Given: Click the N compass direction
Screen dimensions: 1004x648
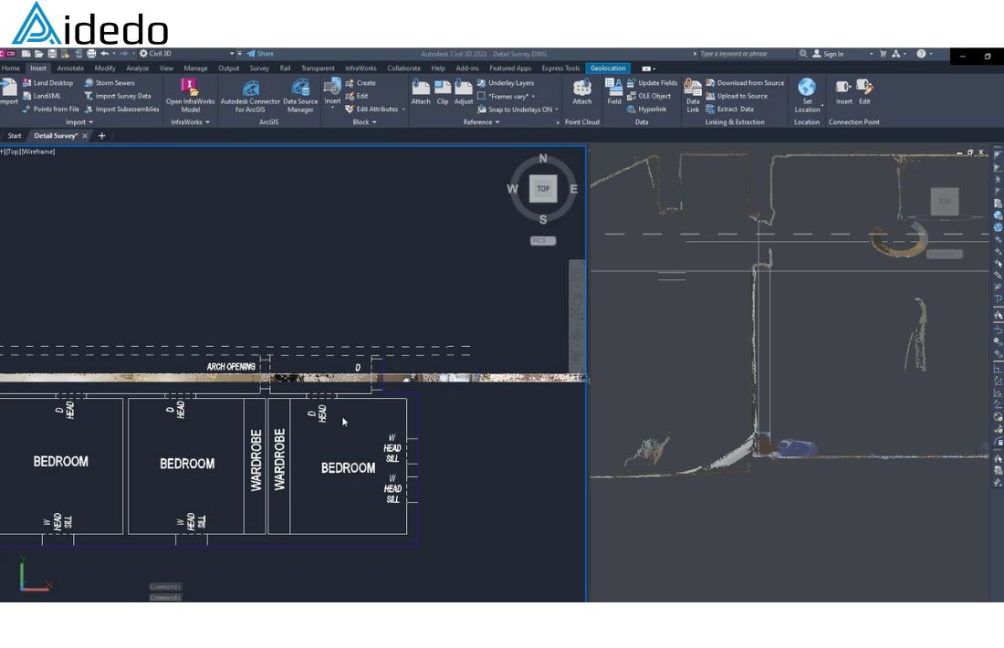Looking at the screenshot, I should 543,159.
